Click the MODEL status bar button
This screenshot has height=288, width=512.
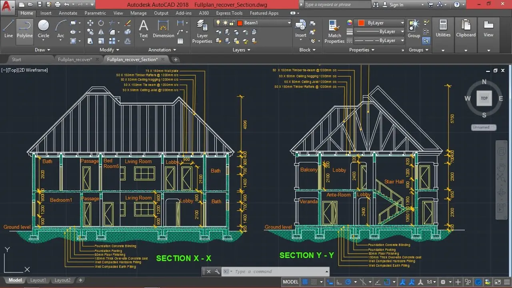coord(290,282)
